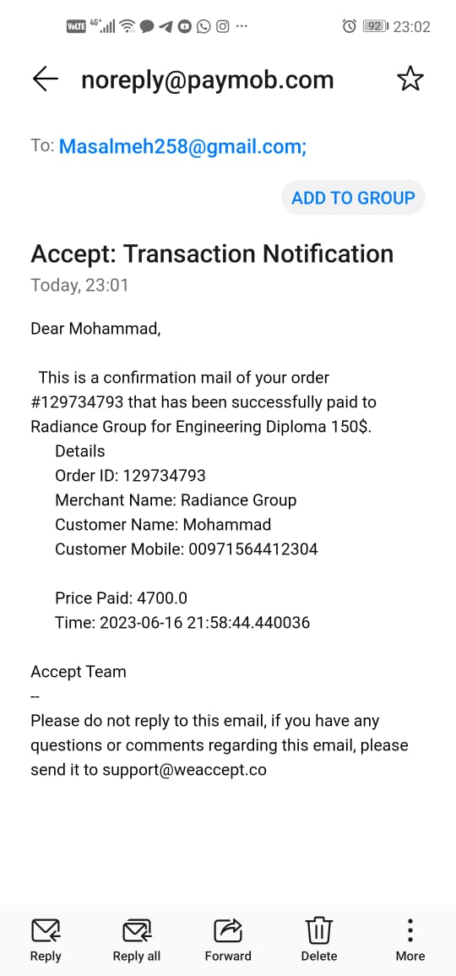This screenshot has width=456, height=976.
Task: Tap the support@weaccept.co email address
Action: 185,769
